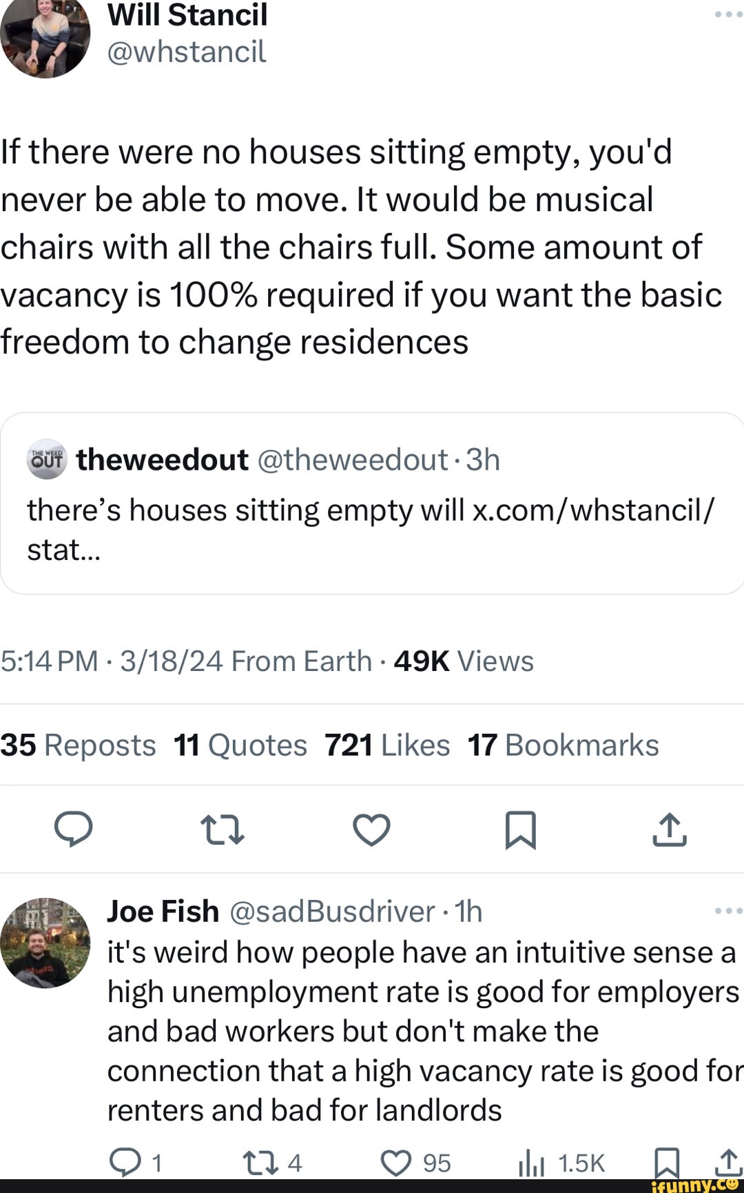
Task: Go to @whstancil profile handle
Action: point(187,52)
